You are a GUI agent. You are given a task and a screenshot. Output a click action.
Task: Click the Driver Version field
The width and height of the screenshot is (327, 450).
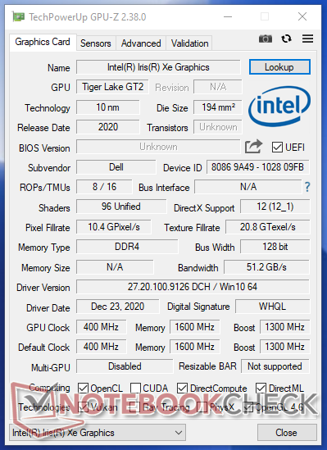click(x=193, y=287)
